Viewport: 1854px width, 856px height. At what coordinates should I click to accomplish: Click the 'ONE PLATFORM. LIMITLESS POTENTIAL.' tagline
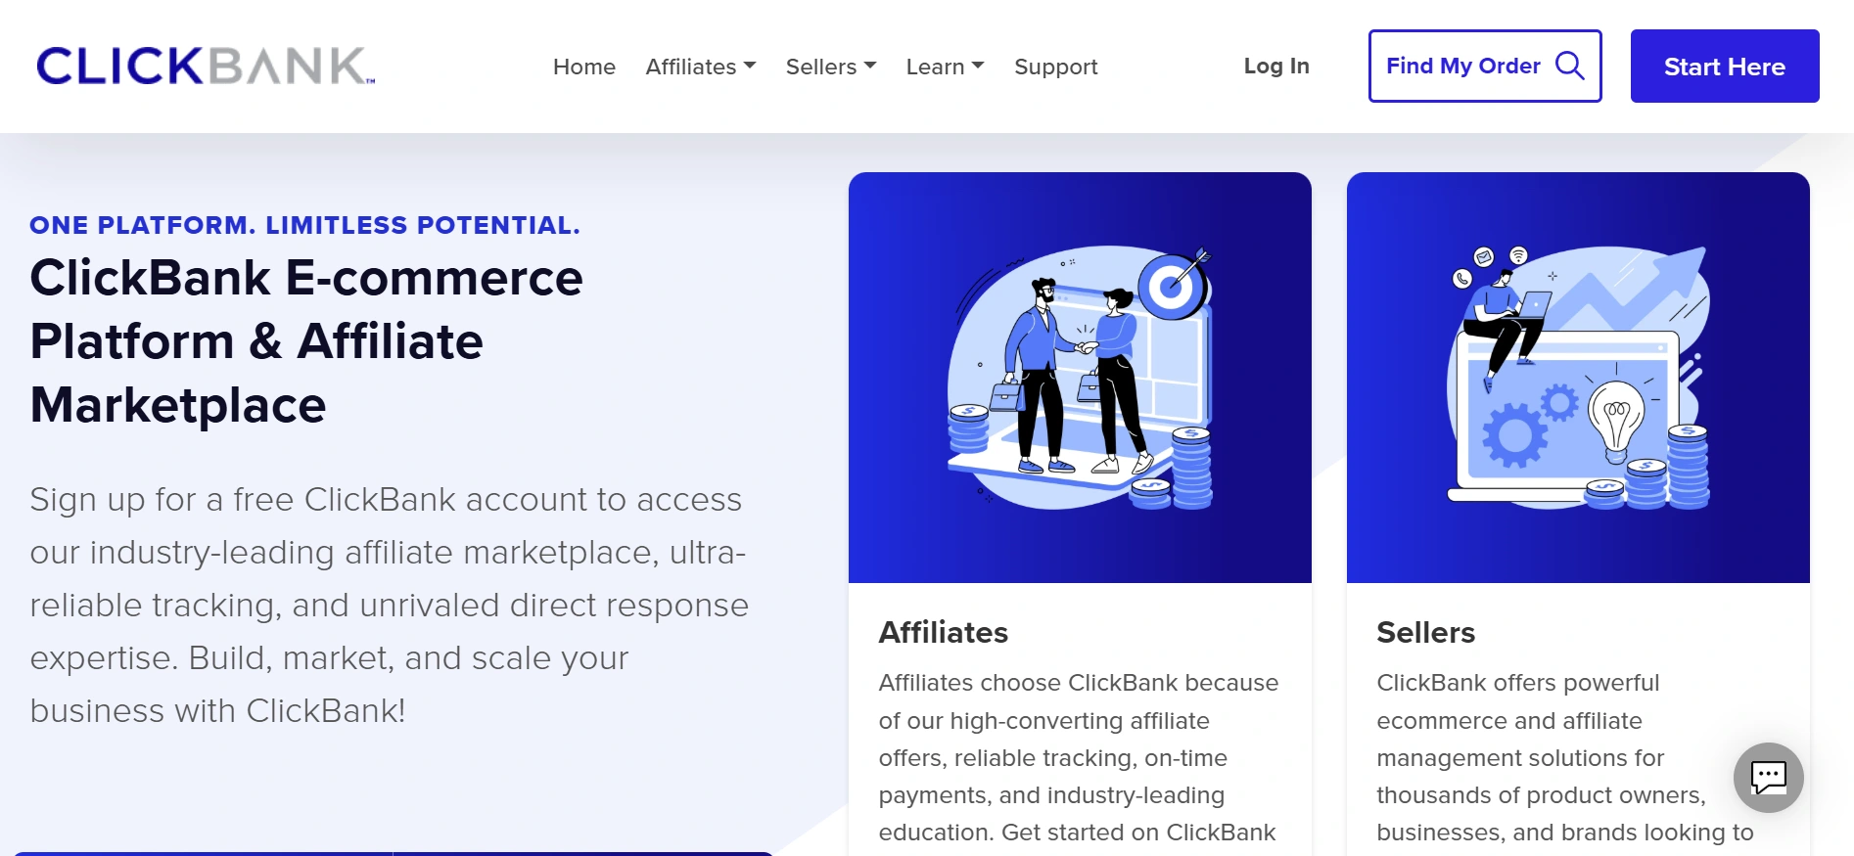point(304,225)
